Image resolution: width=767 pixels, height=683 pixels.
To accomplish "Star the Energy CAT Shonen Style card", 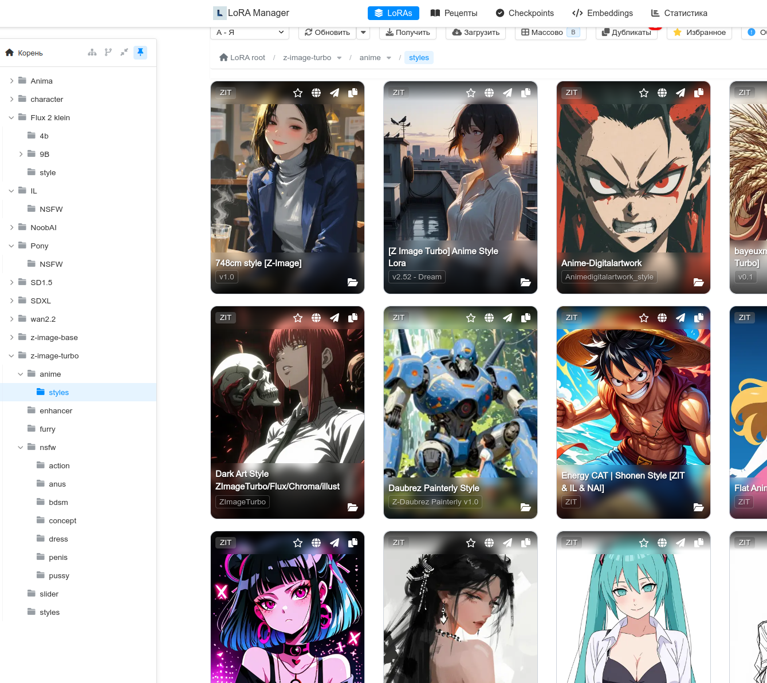I will pyautogui.click(x=644, y=318).
